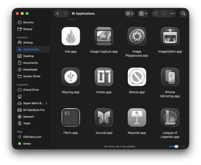This screenshot has width=201, height=165.
Task: Select the iTerm.app terminal icon
Action: pos(71,117)
